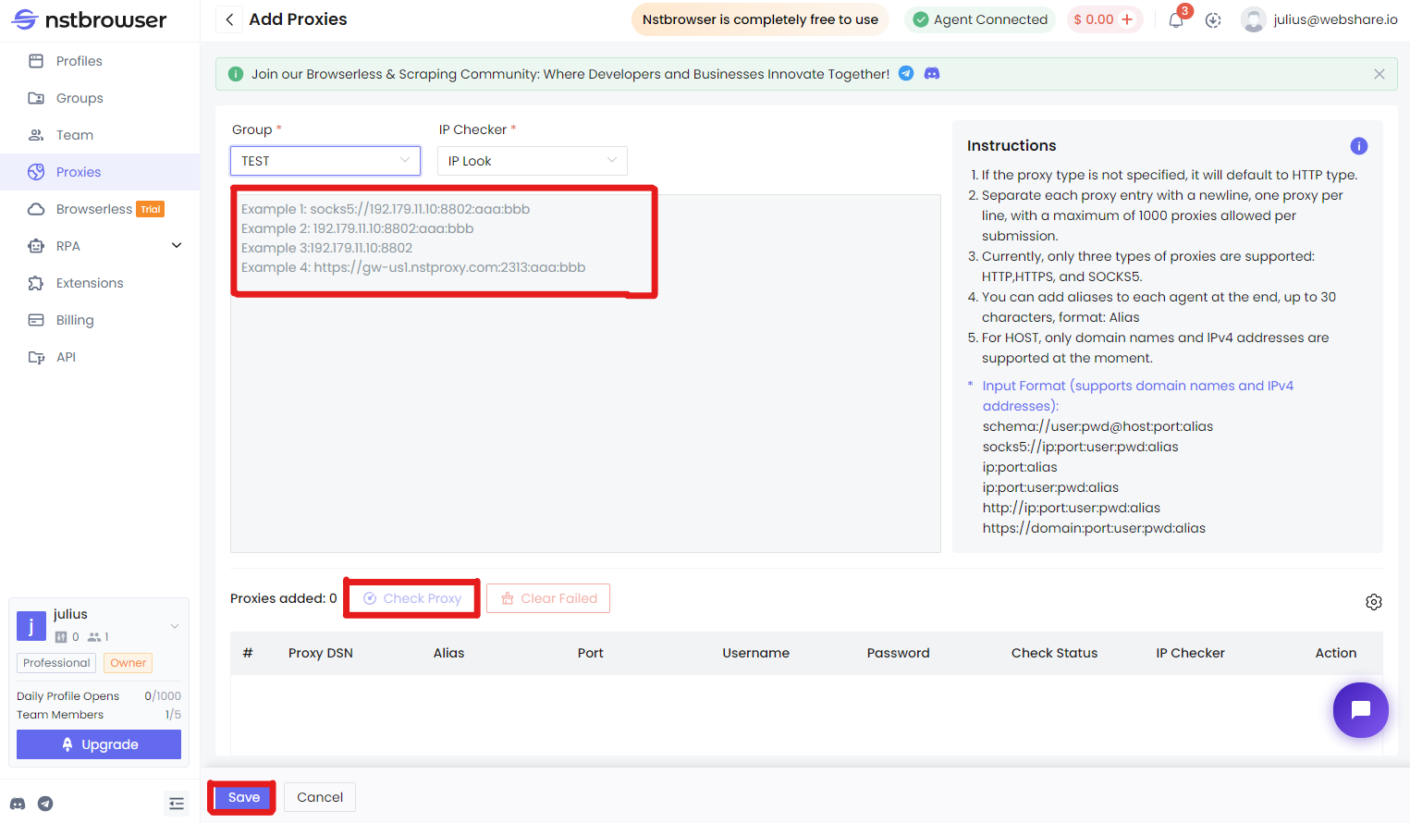1410x823 pixels.
Task: Click the Username column header
Action: point(755,653)
